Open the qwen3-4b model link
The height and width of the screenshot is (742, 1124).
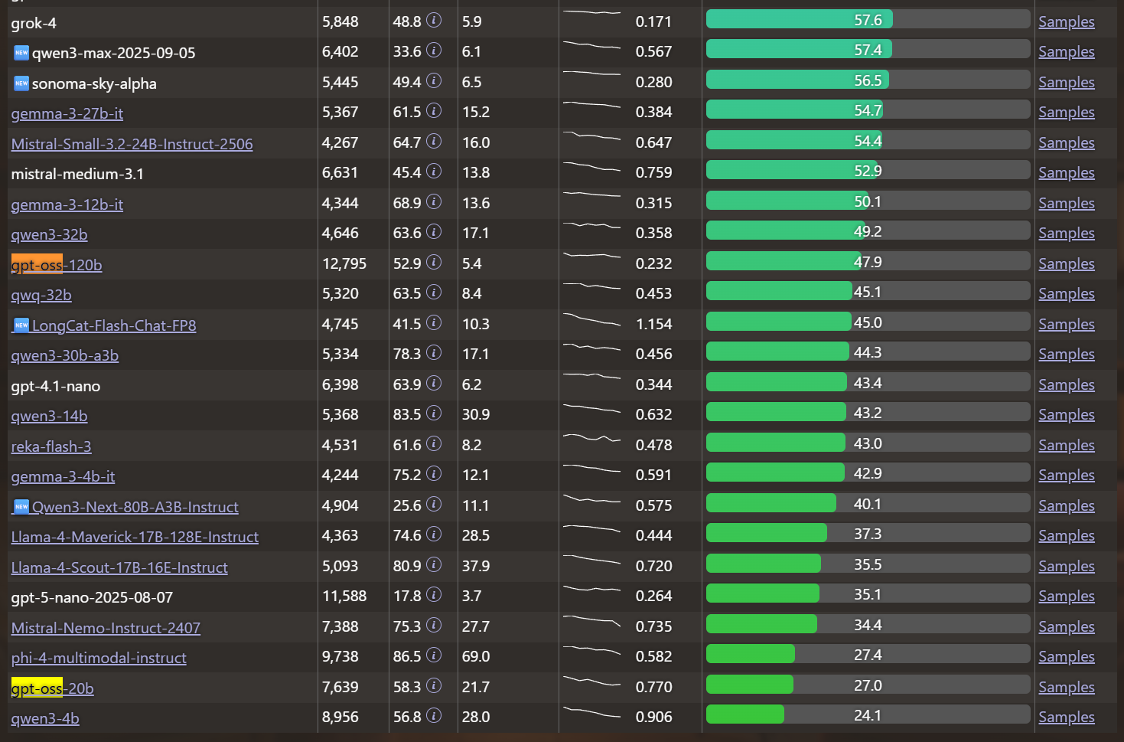[x=45, y=718]
